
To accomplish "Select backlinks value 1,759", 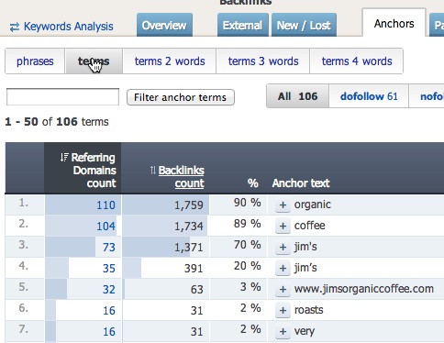I will point(189,205).
